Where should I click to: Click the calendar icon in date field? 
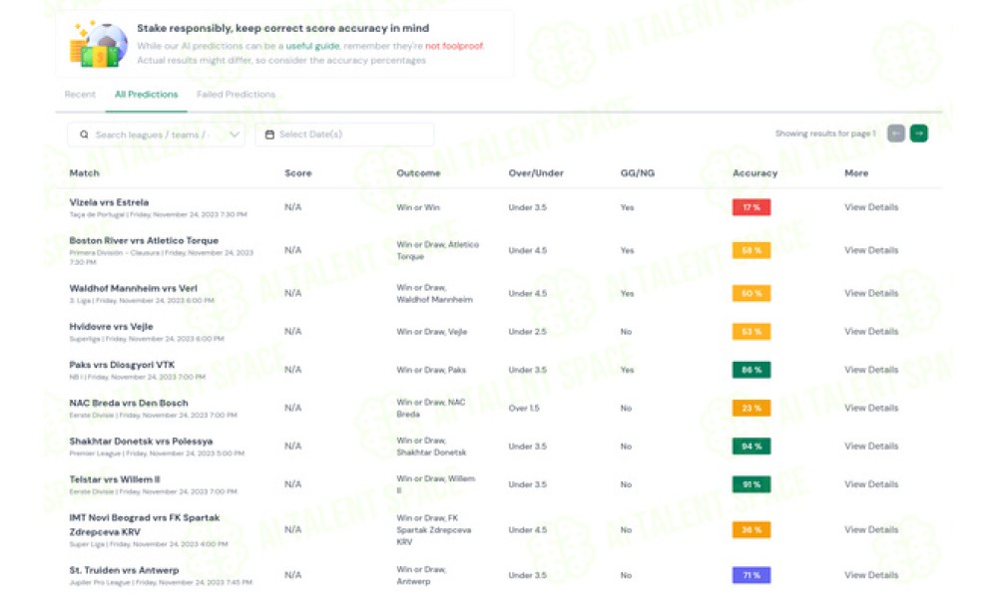[269, 135]
